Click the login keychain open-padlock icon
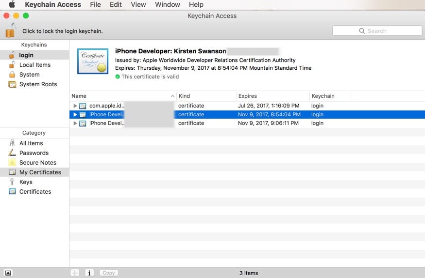Viewport: 425px width, 278px height. click(x=12, y=55)
